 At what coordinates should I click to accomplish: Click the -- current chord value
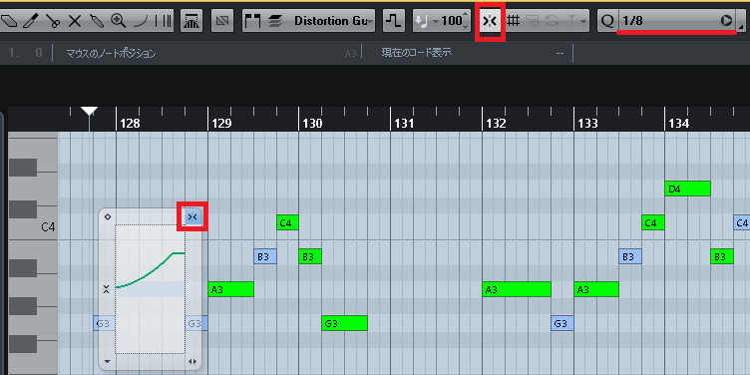click(x=560, y=54)
